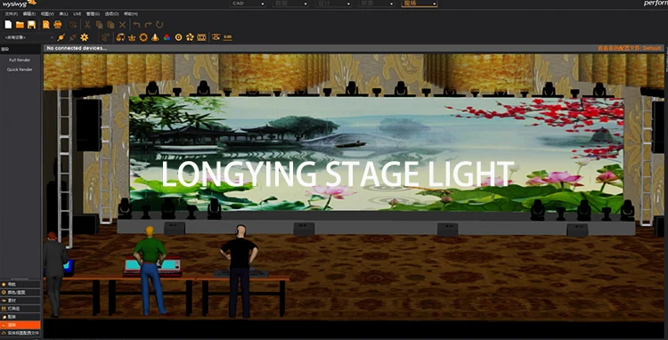Screen dimensions: 668x340
Task: Open the gobo circle designer icon
Action: [x=178, y=37]
